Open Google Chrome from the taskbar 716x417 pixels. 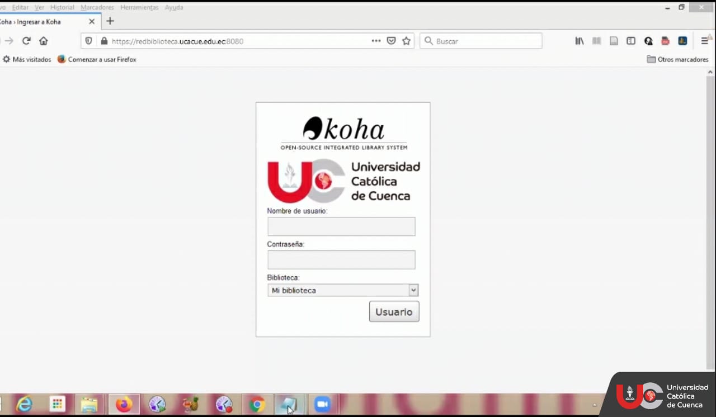[x=257, y=404]
